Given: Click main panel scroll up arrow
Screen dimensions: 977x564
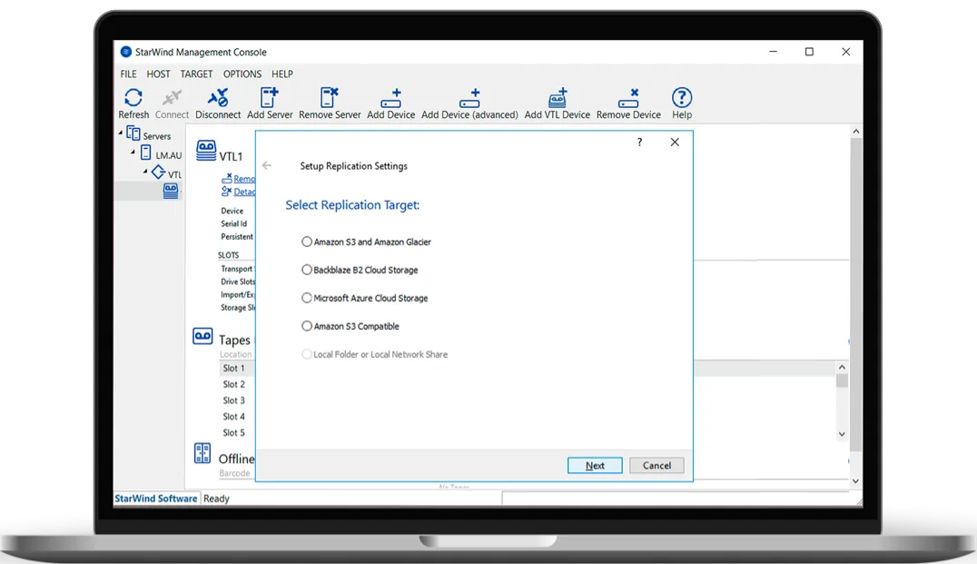Looking at the screenshot, I should point(856,132).
